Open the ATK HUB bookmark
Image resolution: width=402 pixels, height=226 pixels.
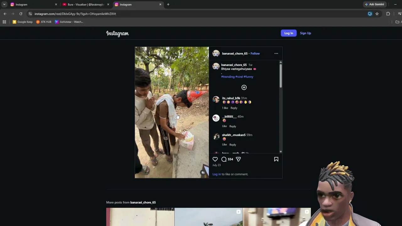point(44,22)
